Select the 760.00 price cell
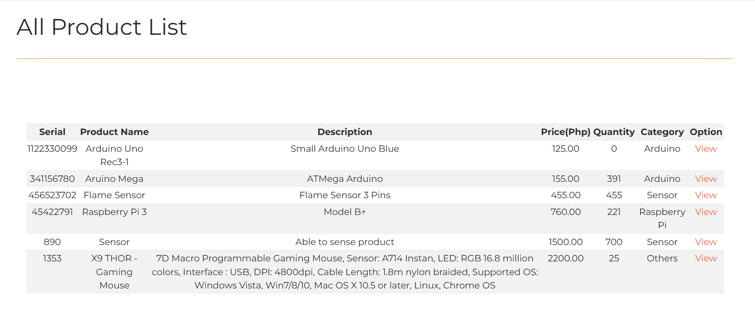 click(x=565, y=212)
